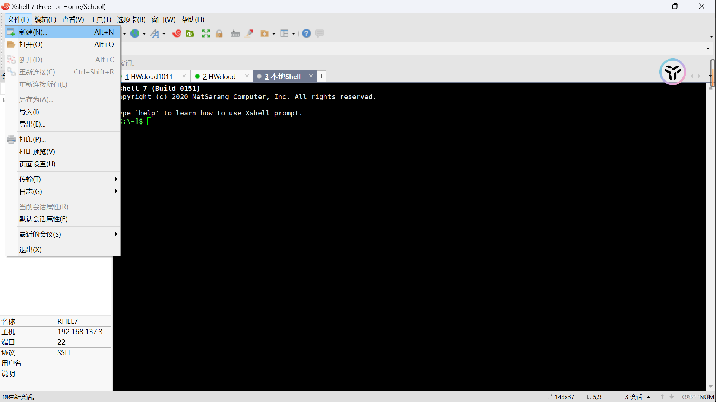
Task: Click the terminal vertical scrollbar bottom arrow
Action: pos(710,386)
